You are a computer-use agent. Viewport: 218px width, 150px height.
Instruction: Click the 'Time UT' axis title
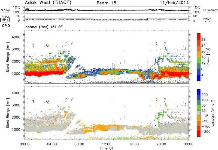click(107, 148)
